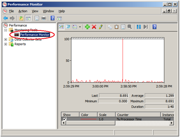This screenshot has height=137, width=180.
Task: Expand the Data Collector Sets node
Action: [x=6, y=39]
